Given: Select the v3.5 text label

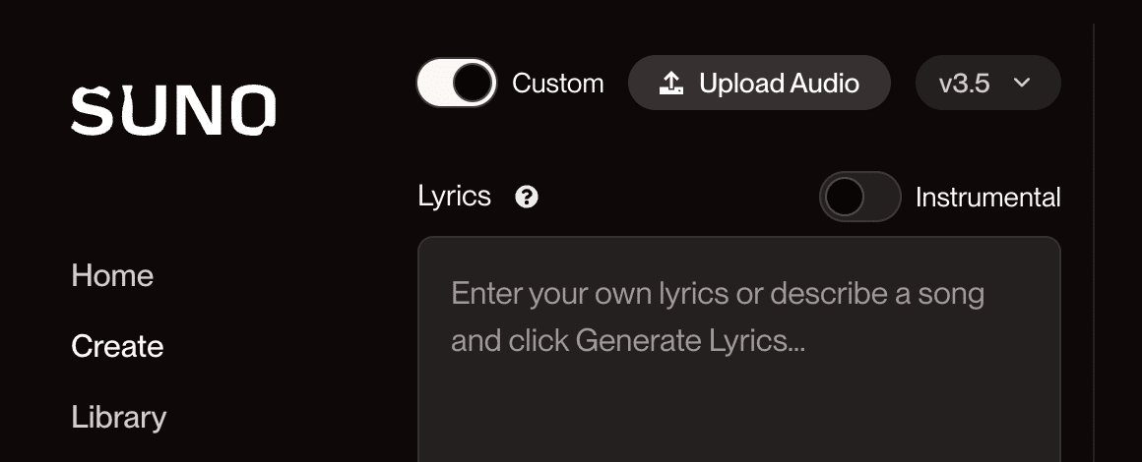Looking at the screenshot, I should coord(964,84).
